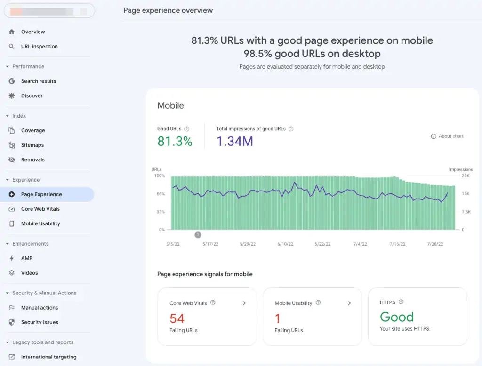Open Coverage using its page icon
The height and width of the screenshot is (366, 482).
click(x=11, y=130)
